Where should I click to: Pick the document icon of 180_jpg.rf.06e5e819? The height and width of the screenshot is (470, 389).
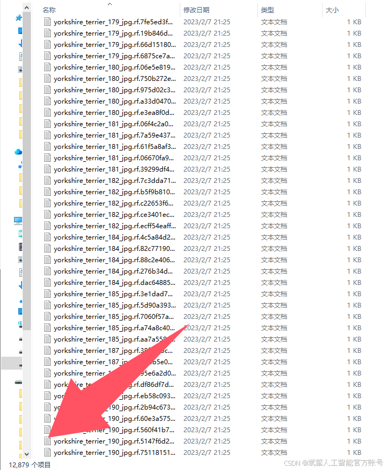[x=47, y=67]
